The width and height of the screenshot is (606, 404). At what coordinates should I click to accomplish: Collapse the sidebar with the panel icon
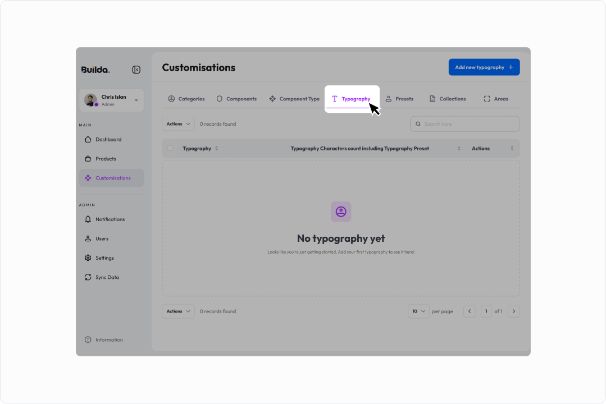(x=136, y=70)
